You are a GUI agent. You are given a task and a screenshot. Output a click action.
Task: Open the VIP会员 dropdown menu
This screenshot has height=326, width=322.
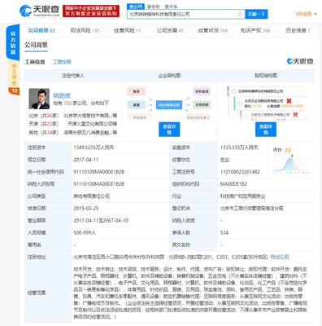306,14
